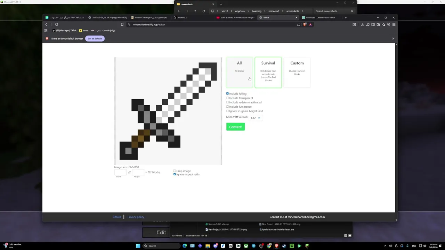Open the board bookmark
445x250 pixels.
click(84, 31)
